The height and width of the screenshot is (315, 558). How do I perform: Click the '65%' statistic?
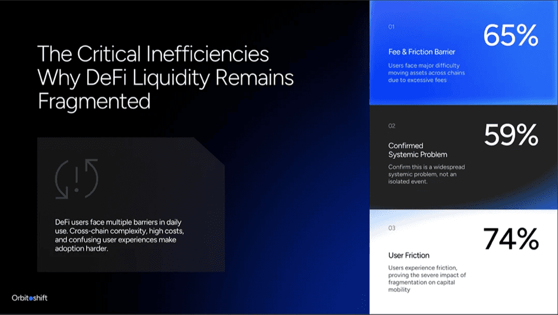[x=511, y=35]
